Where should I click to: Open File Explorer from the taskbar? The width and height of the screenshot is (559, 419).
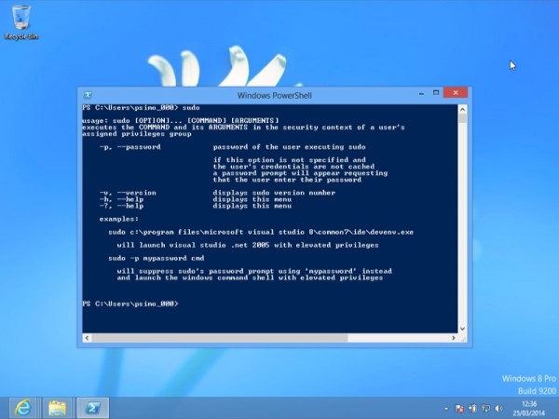57,408
